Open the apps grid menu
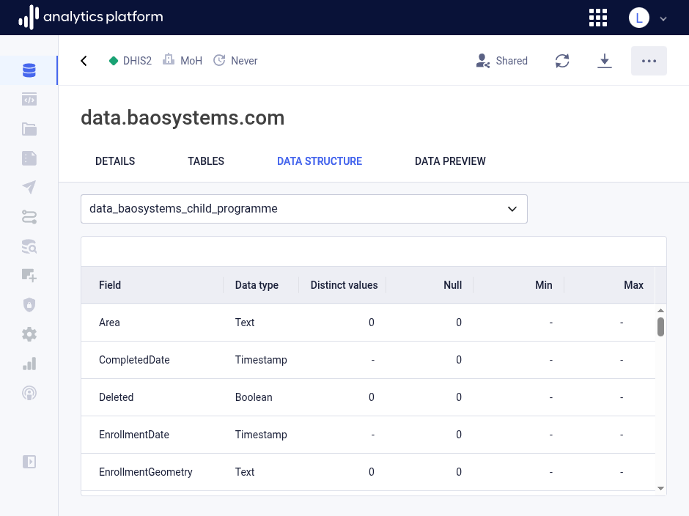 (598, 18)
